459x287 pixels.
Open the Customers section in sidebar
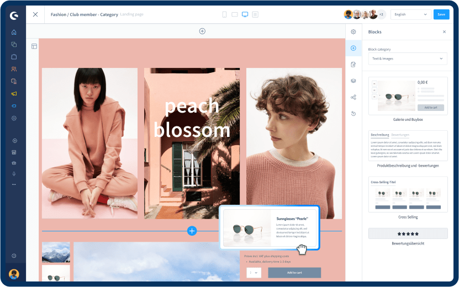click(x=14, y=69)
